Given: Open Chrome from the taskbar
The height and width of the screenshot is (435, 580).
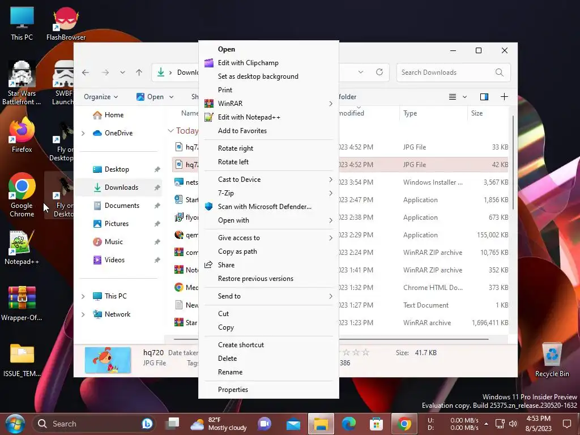Looking at the screenshot, I should click(x=404, y=424).
